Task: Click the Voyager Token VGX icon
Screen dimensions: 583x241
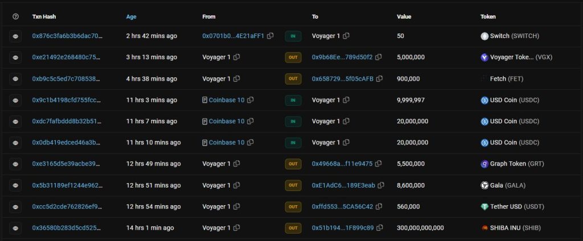Action: point(485,57)
